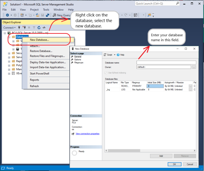This screenshot has height=171, width=204.
Task: Click the New Item toolbar icon
Action: pyautogui.click(x=22, y=15)
